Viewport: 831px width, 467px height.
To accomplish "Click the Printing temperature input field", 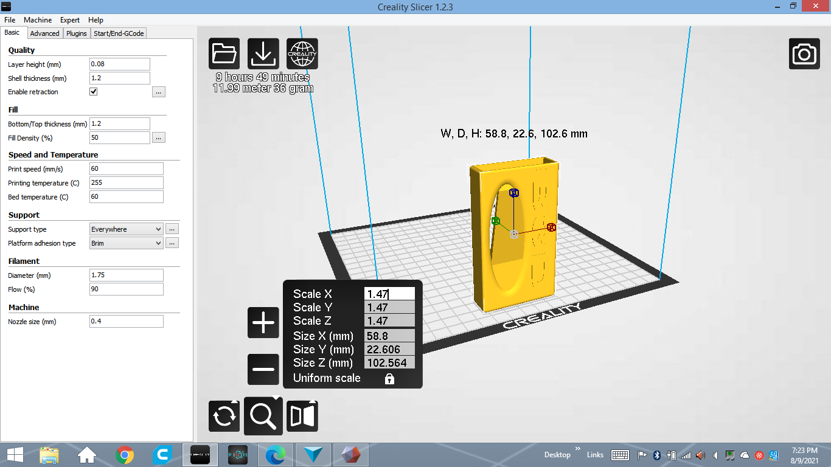I will 127,182.
